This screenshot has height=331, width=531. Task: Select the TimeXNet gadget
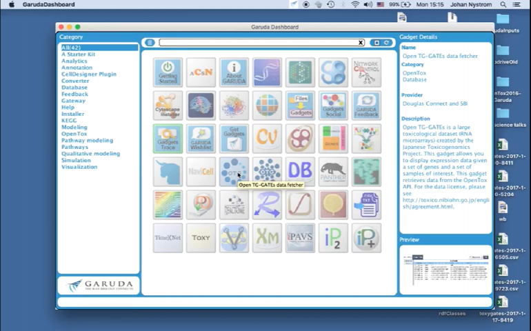point(168,238)
